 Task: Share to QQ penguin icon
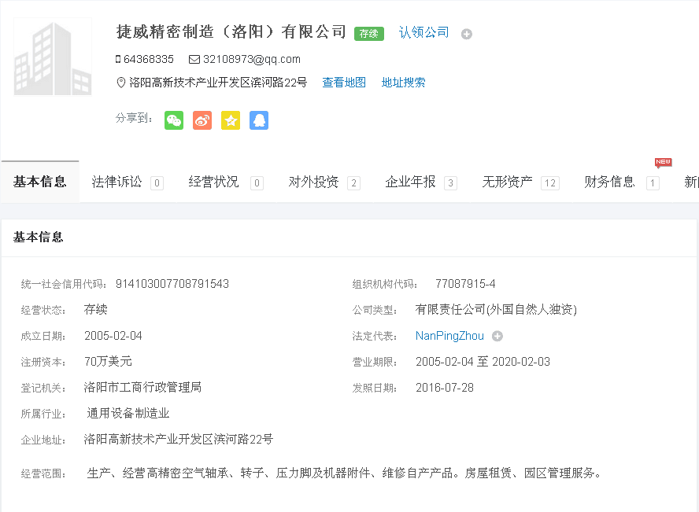(259, 120)
